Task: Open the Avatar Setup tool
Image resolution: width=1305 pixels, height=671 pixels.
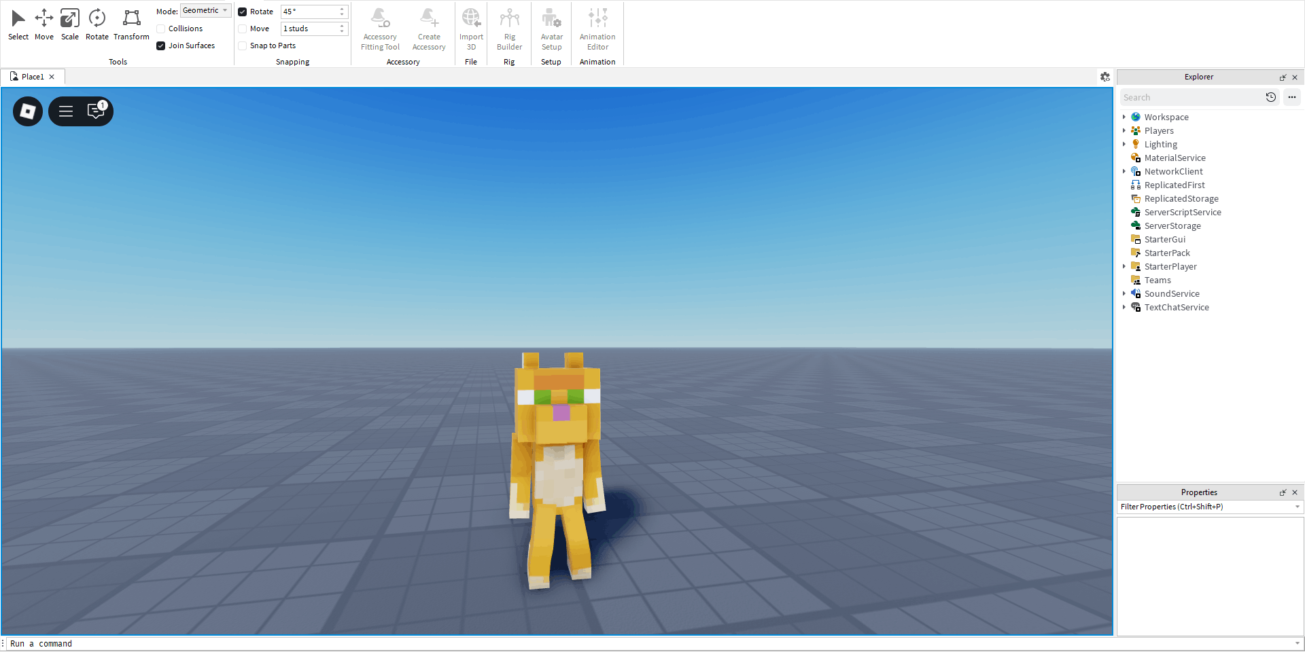Action: tap(551, 29)
